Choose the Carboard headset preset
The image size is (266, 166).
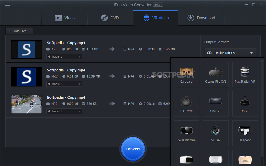coord(187,74)
